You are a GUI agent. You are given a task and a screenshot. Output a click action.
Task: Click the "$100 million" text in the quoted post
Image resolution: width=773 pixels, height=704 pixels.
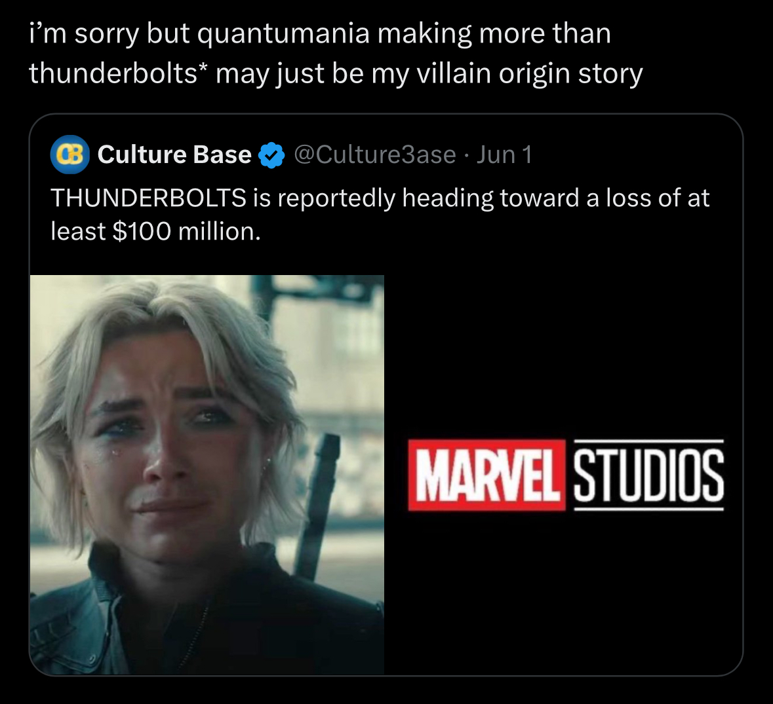coord(186,231)
